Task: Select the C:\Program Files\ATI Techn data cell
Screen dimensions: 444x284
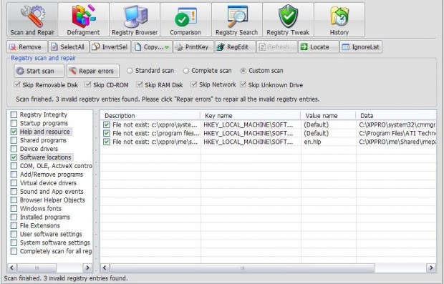Action: pos(397,133)
